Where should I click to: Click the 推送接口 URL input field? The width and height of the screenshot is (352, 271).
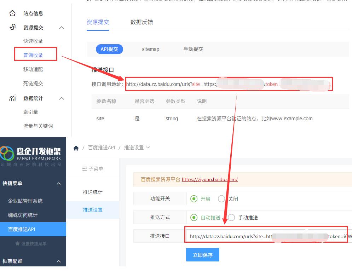[269, 236]
